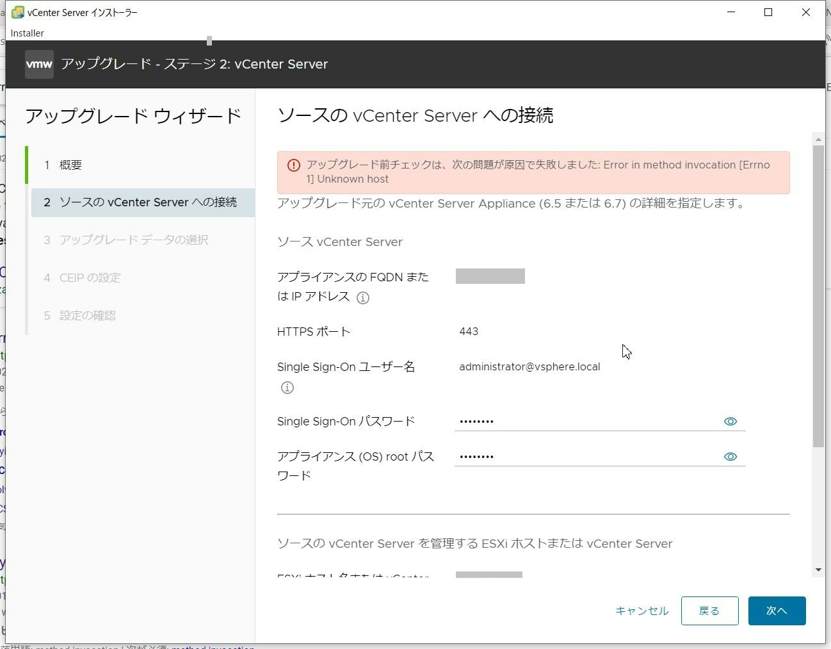Click the red error icon in the alert banner
Viewport: 831px width, 649px height.
[293, 165]
